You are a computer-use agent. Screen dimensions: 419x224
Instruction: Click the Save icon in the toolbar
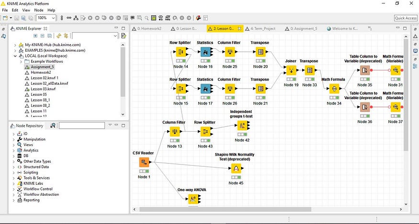click(x=17, y=18)
